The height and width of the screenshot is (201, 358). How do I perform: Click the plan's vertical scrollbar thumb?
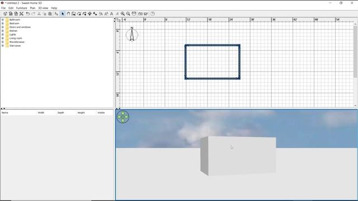355,51
